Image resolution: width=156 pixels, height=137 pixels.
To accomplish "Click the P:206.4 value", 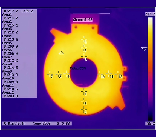I will [11, 54].
